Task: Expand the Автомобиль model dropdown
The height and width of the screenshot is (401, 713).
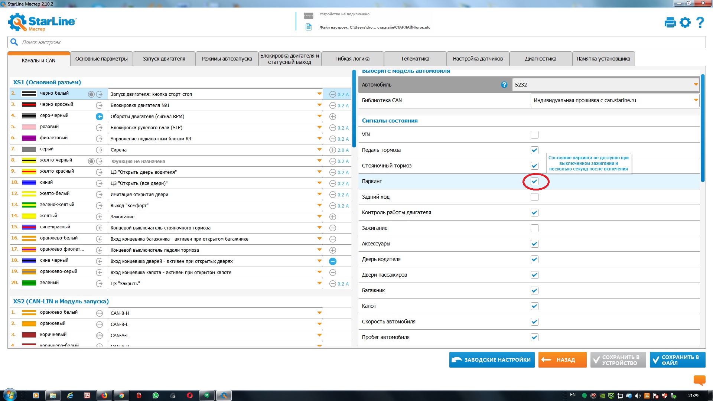Action: 696,85
